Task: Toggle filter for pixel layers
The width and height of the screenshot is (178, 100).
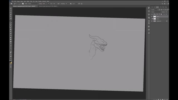Action: pyautogui.click(x=159, y=10)
